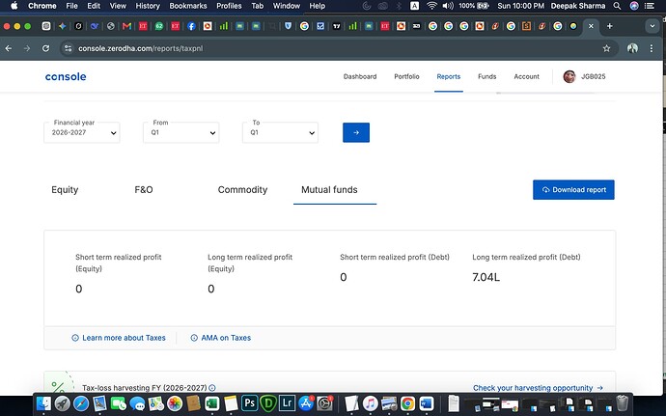Expand the tab search dropdown arrow
Screen dimensions: 666x416
click(652, 26)
